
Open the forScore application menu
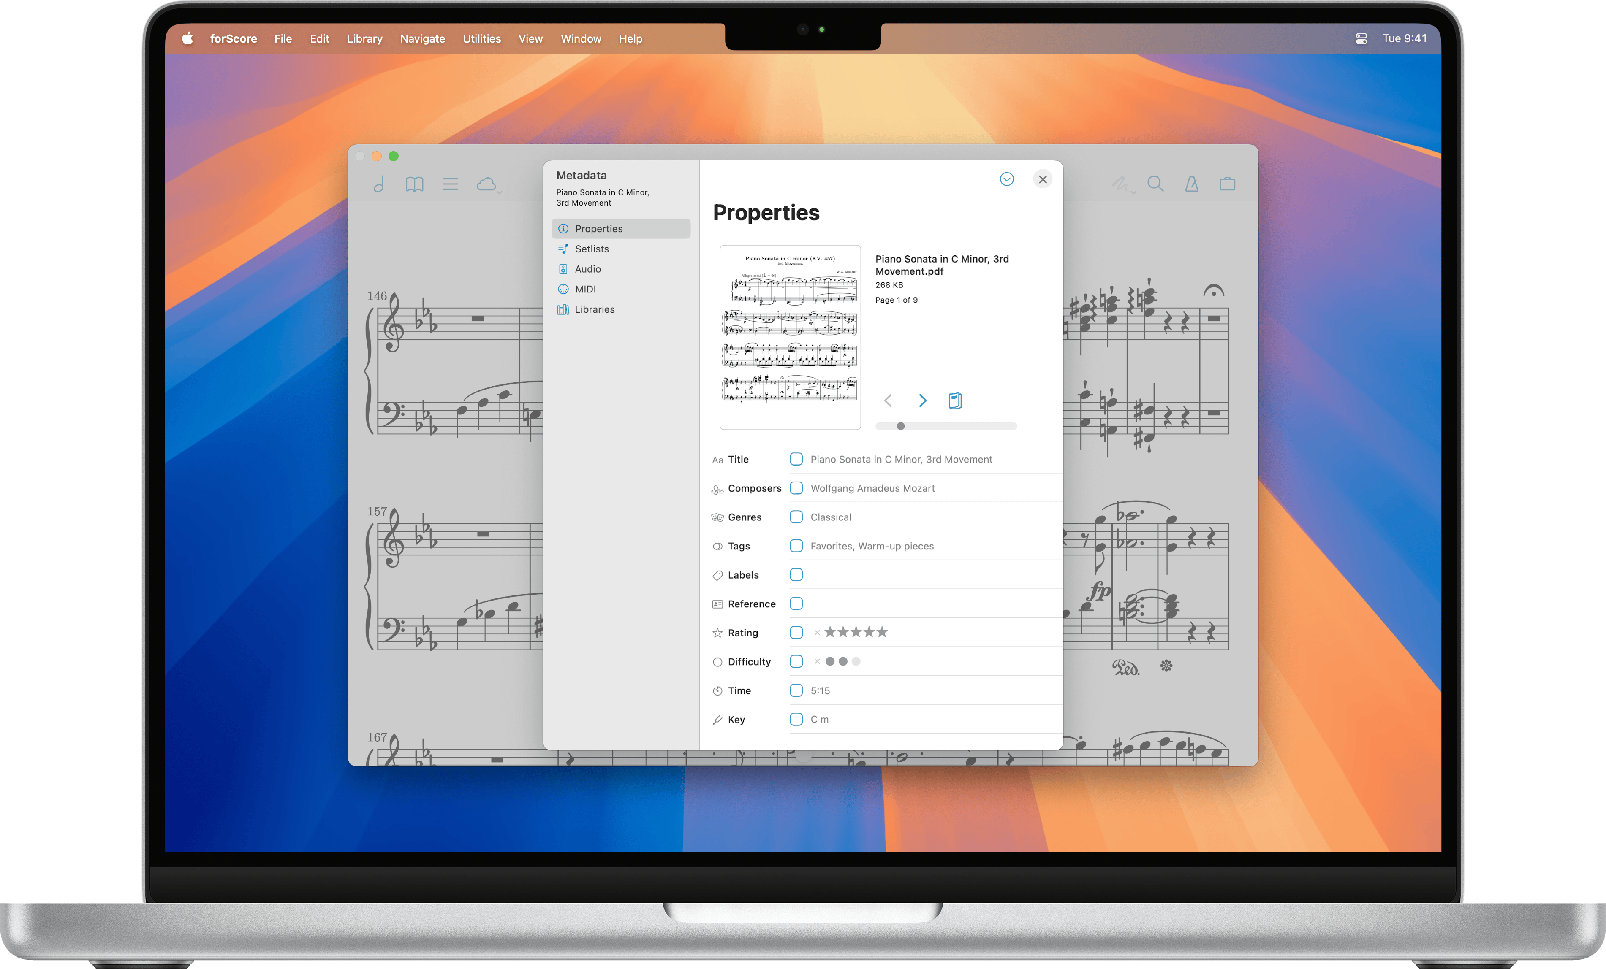(234, 38)
